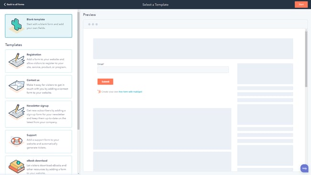Choose the Registration template
Viewport: 311px width, 175px height.
[x=38, y=61]
